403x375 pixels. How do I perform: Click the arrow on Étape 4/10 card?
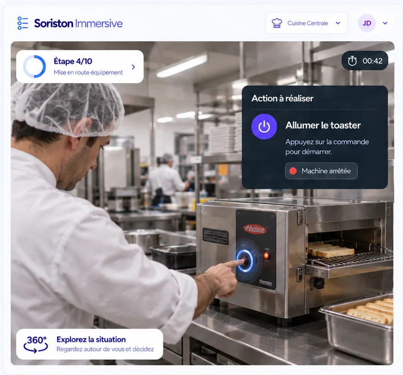pyautogui.click(x=133, y=67)
